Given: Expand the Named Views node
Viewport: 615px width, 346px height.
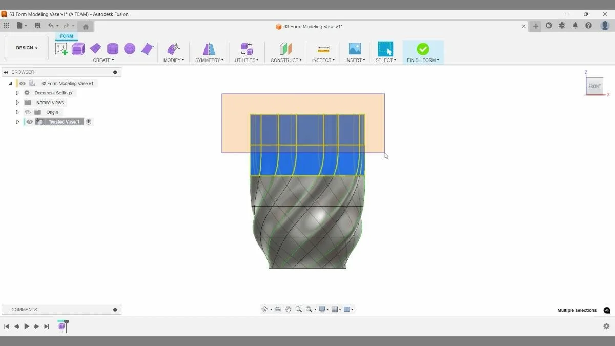Looking at the screenshot, I should (17, 103).
